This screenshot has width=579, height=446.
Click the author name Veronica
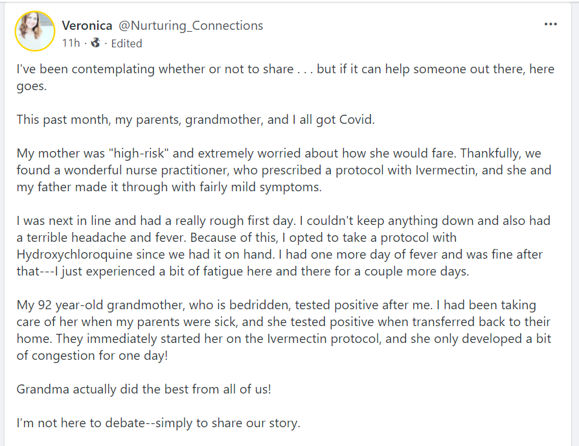point(87,25)
